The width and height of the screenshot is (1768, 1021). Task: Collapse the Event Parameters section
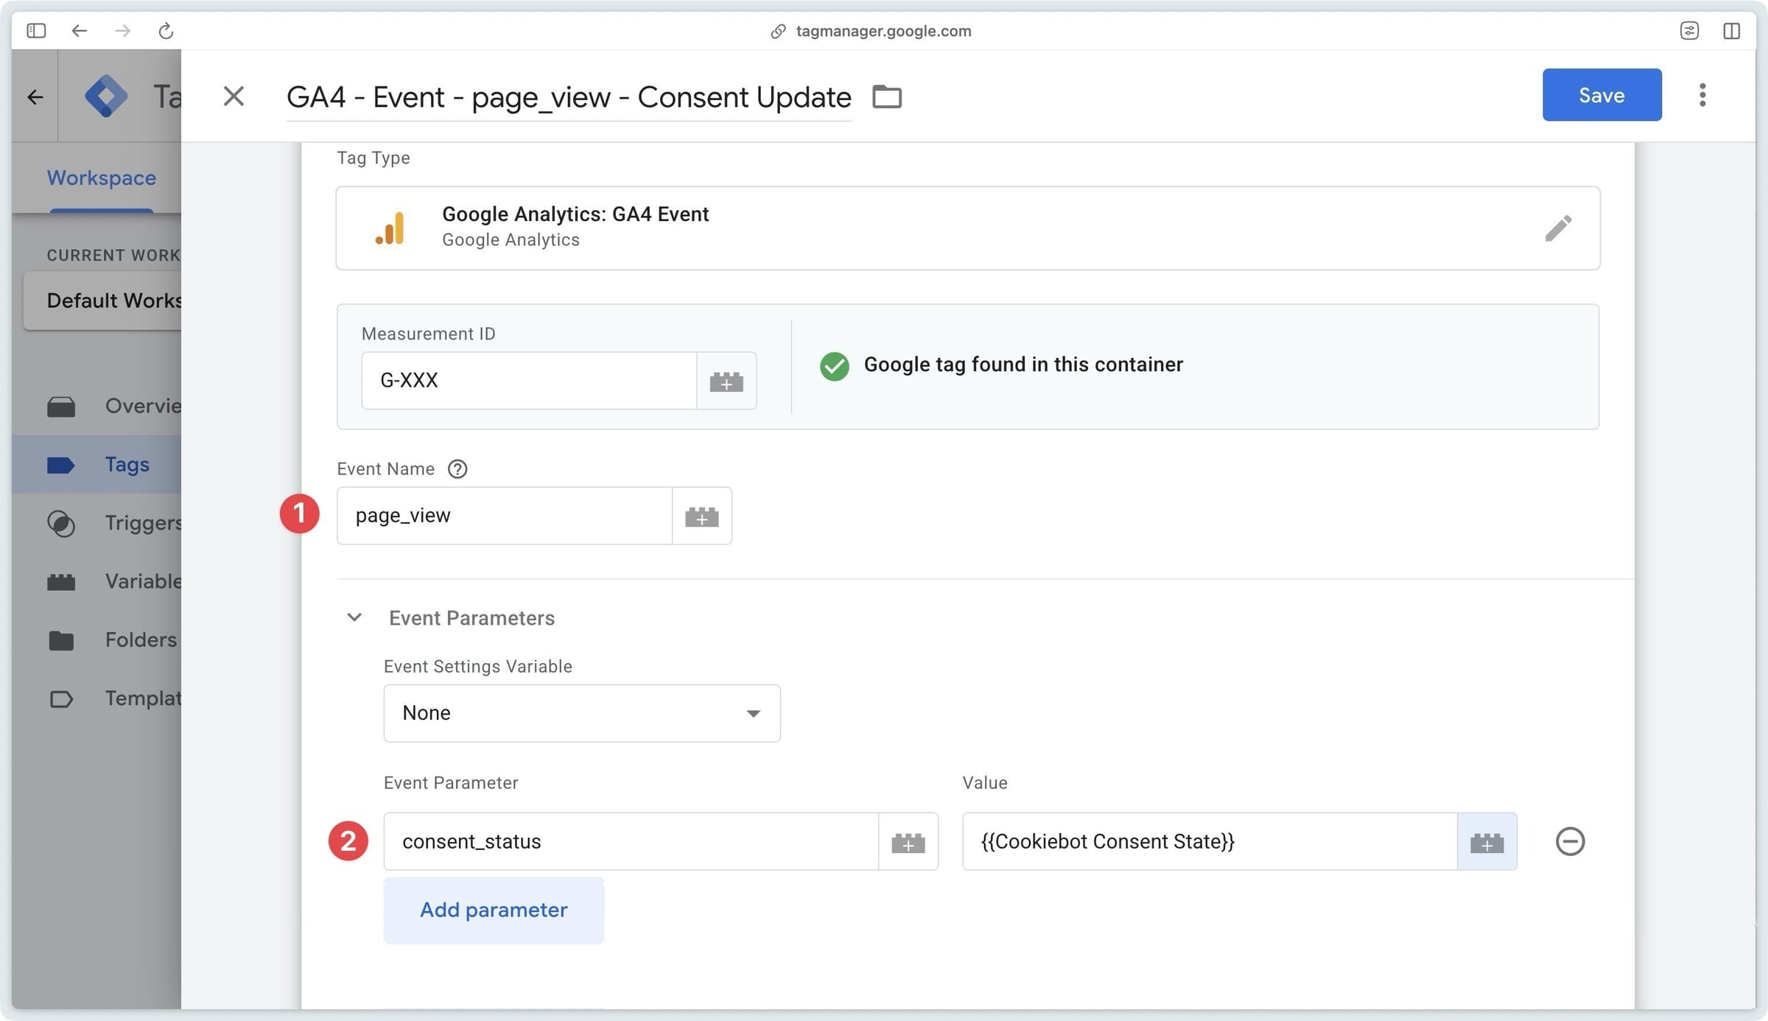(x=354, y=617)
